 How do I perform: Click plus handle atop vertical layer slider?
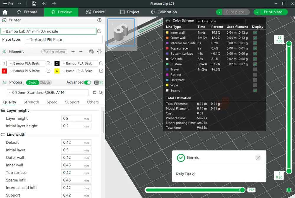click(x=289, y=44)
